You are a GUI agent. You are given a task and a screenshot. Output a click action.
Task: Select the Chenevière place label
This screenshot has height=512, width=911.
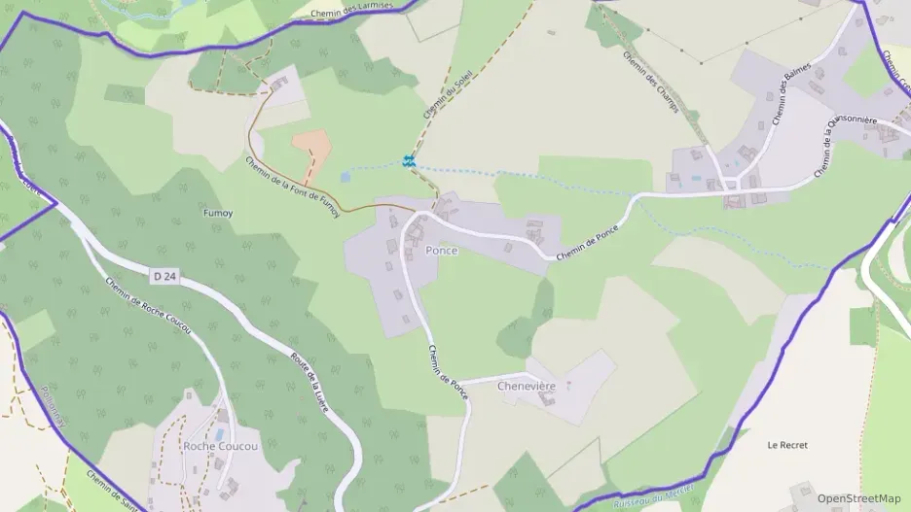[x=527, y=386]
